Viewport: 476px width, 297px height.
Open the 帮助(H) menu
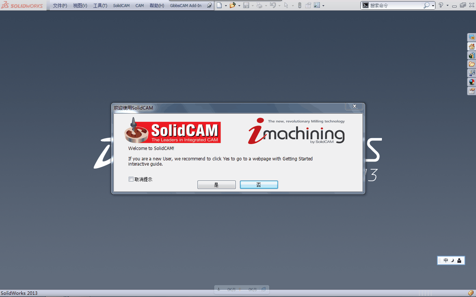pyautogui.click(x=157, y=6)
